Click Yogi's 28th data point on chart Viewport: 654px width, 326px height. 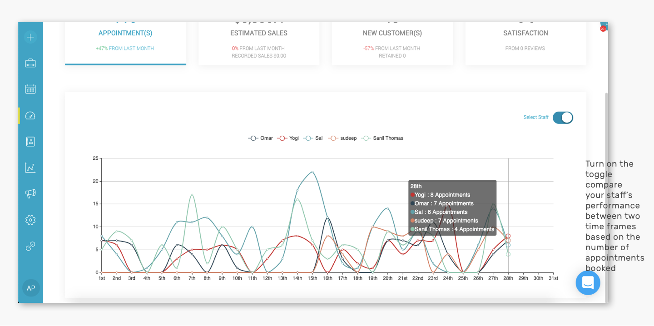click(x=508, y=236)
